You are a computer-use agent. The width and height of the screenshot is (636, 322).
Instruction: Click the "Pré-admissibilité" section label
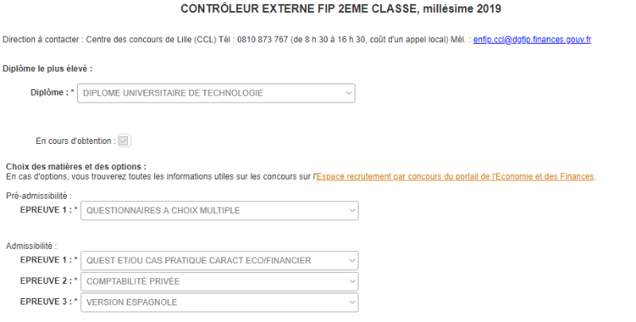(x=39, y=195)
